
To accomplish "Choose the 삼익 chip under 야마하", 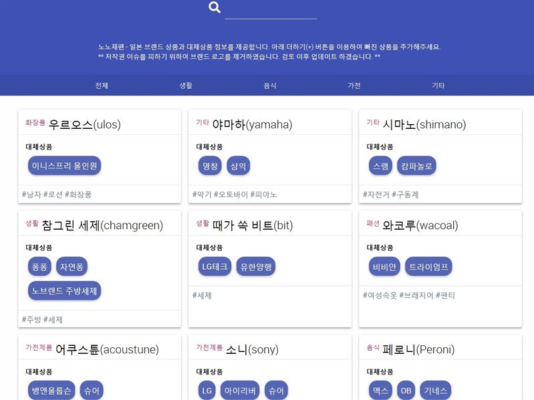I will pos(239,166).
